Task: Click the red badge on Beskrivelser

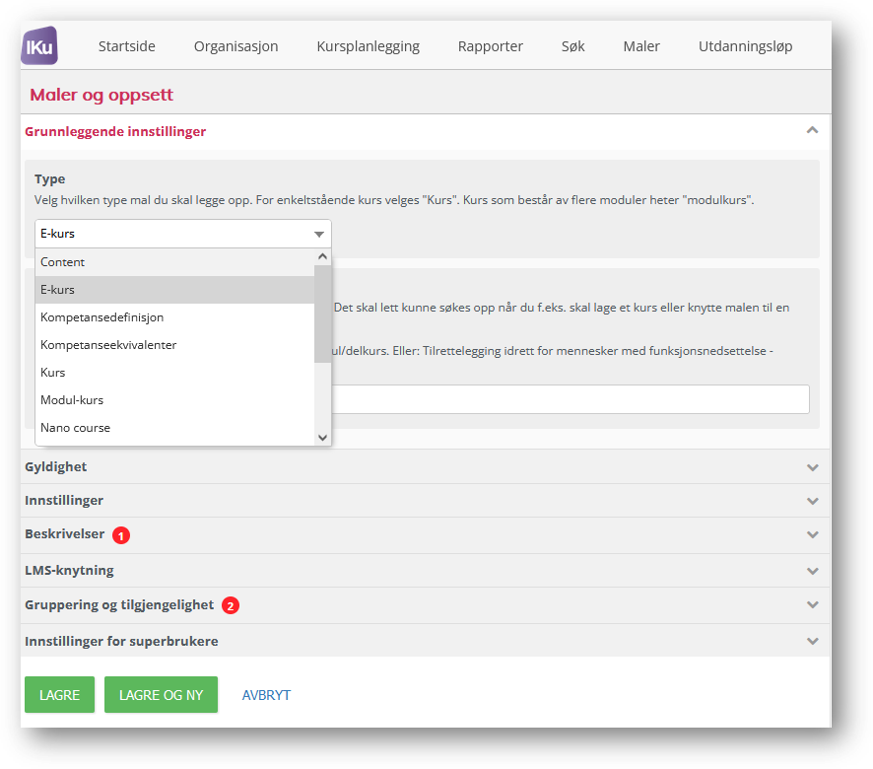Action: click(121, 535)
